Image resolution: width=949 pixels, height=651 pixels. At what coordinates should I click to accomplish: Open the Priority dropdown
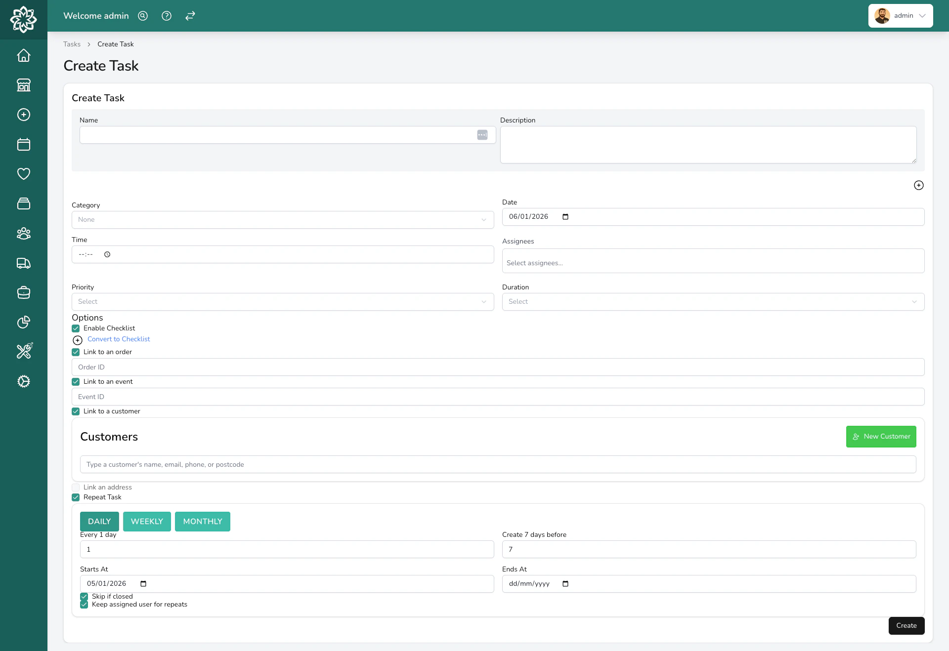(x=282, y=301)
